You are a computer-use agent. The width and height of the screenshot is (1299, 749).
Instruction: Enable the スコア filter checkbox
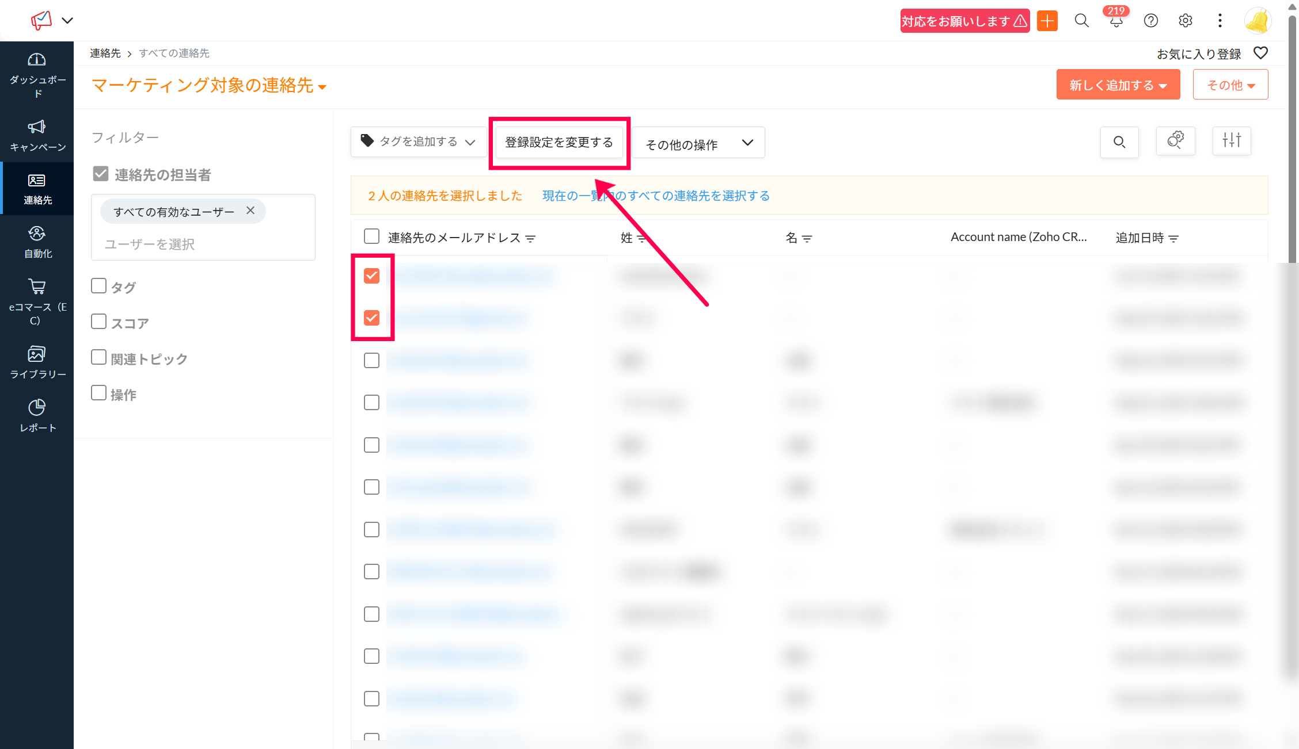coord(99,322)
